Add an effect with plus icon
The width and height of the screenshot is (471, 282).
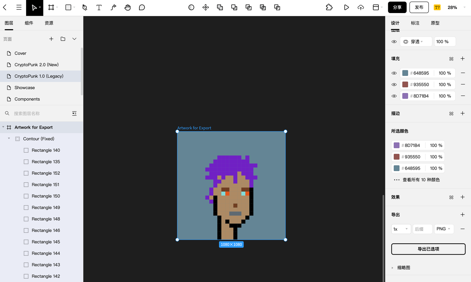(x=462, y=197)
